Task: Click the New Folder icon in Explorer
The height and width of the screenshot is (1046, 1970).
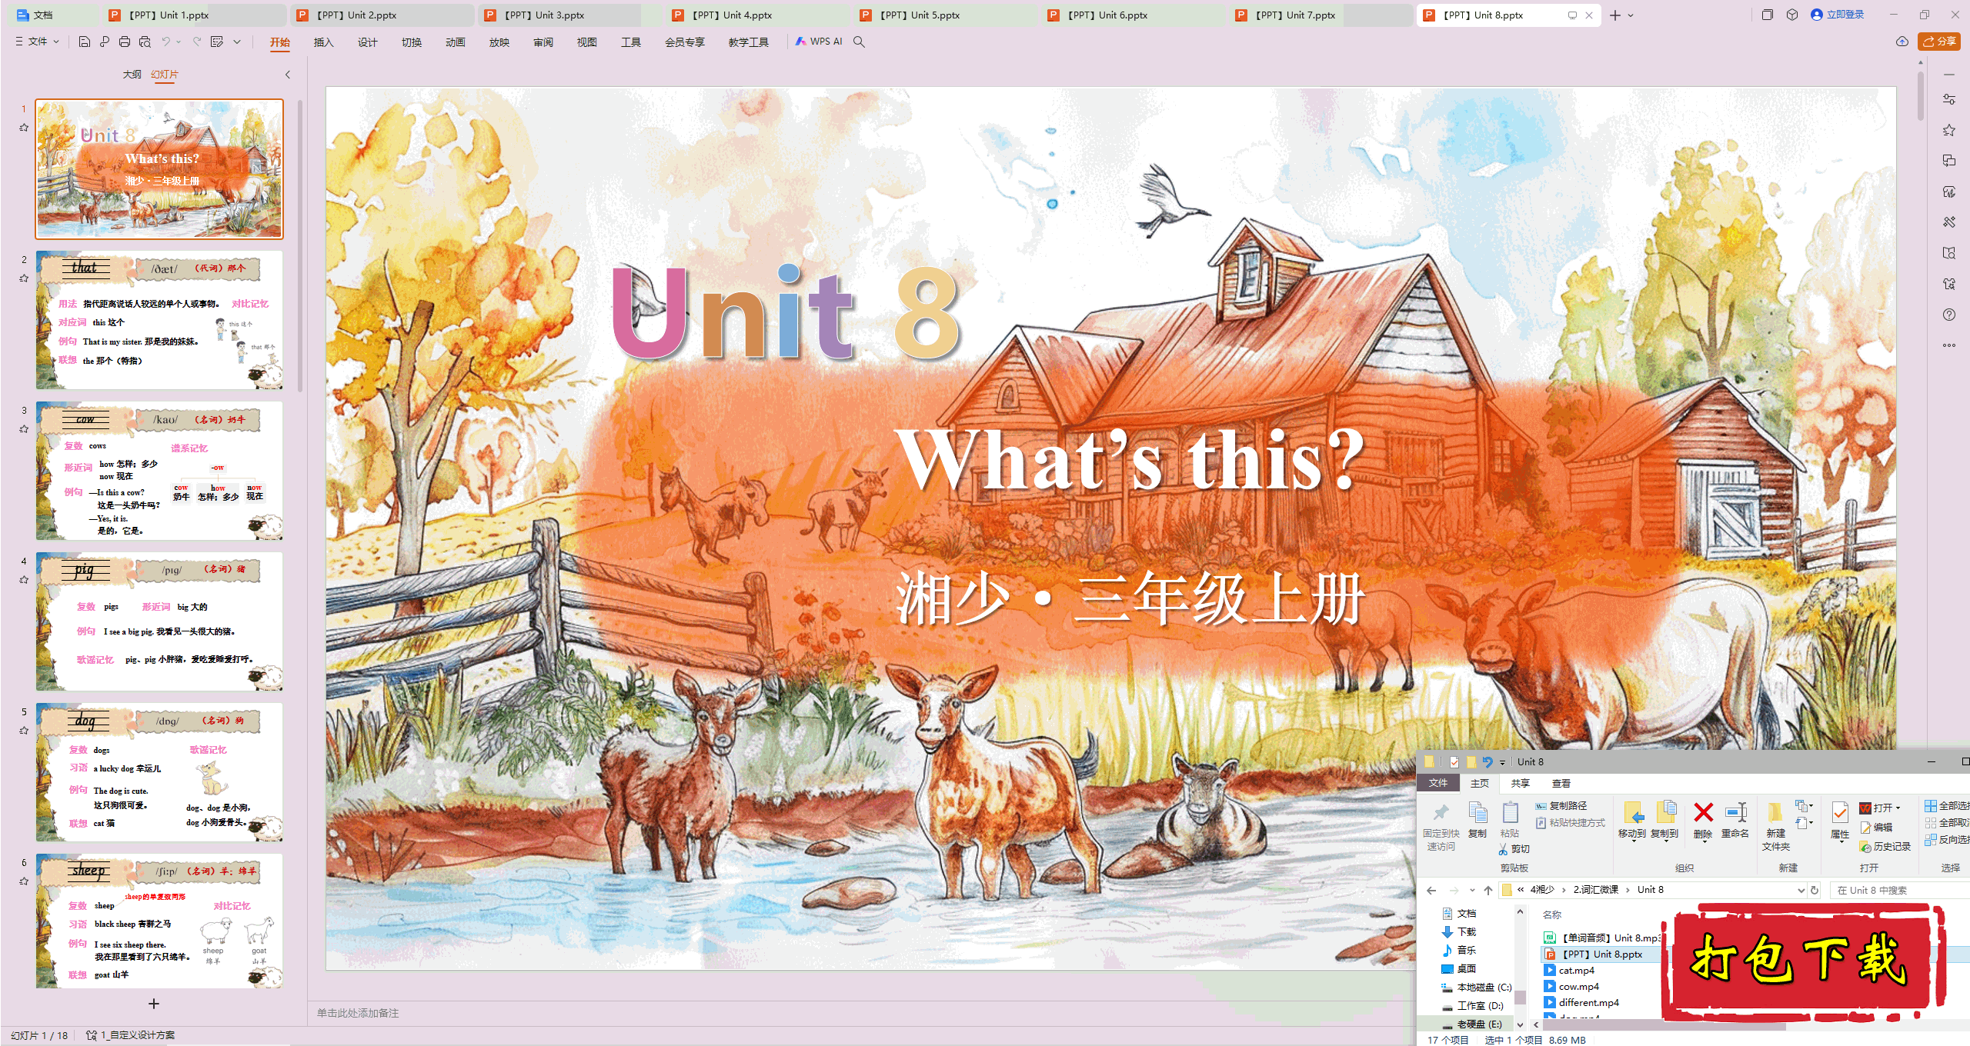Action: pos(1775,812)
